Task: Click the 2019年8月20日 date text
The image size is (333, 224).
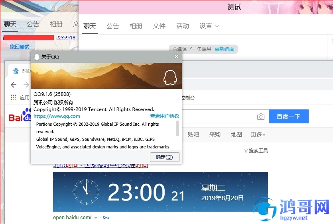Action: pyautogui.click(x=223, y=198)
